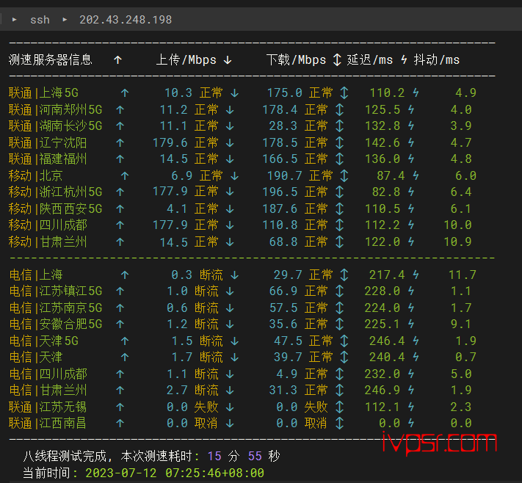Click jitter value 10.9 in 移动 甘肃兰州 row

coord(457,241)
